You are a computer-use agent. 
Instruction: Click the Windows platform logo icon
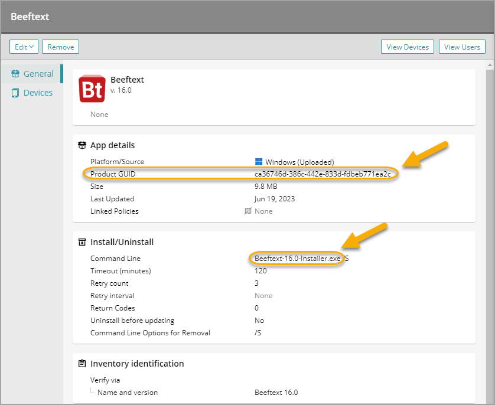point(259,162)
